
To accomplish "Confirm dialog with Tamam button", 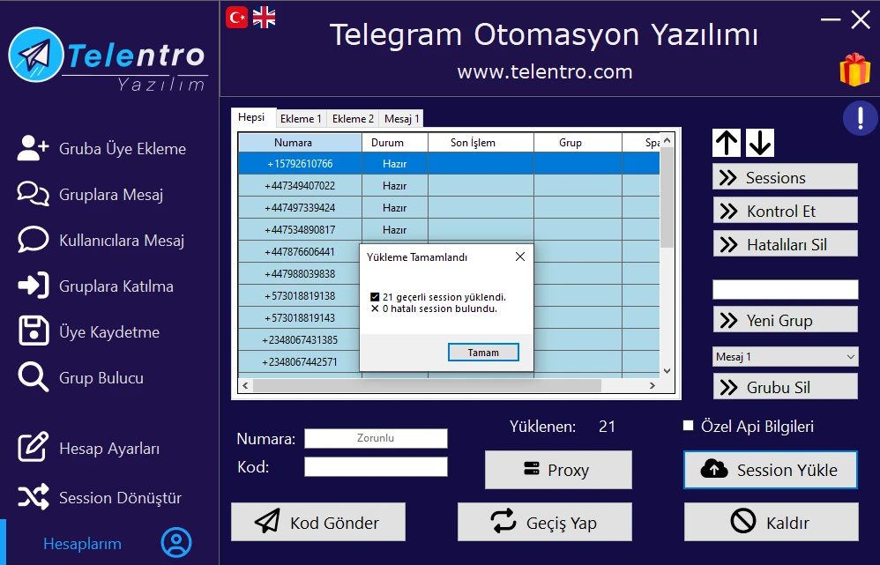I will click(483, 353).
